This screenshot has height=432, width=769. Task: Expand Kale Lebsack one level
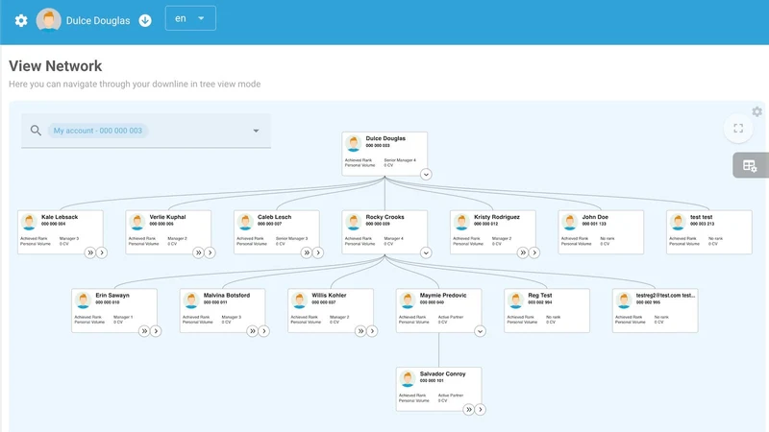pyautogui.click(x=102, y=252)
